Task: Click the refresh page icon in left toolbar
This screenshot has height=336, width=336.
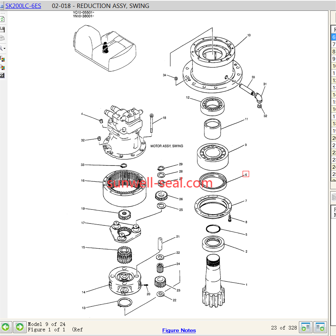Action: tap(2, 19)
